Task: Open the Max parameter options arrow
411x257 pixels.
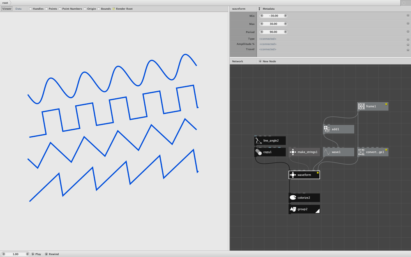Action: (408, 24)
